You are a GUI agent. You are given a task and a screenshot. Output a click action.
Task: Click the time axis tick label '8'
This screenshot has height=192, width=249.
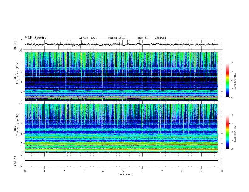coord(182,171)
